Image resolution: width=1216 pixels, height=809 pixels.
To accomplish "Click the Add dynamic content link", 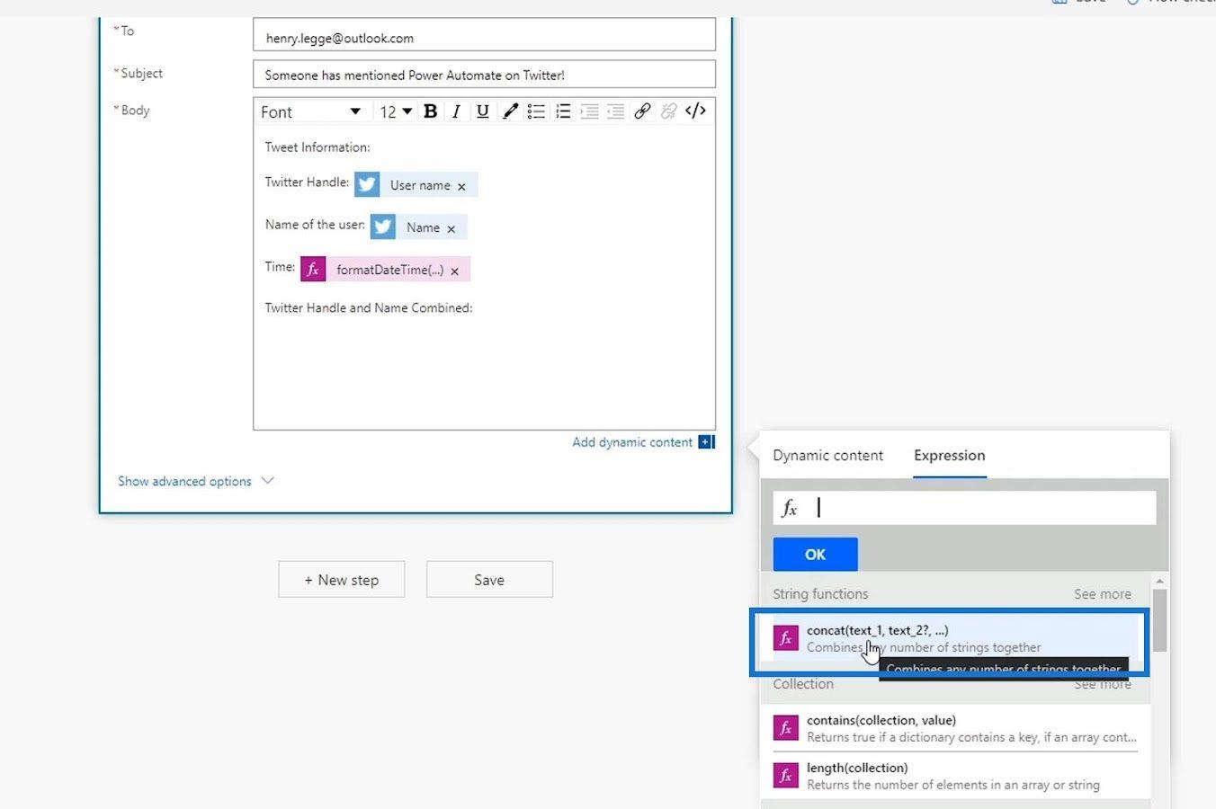I will click(632, 442).
